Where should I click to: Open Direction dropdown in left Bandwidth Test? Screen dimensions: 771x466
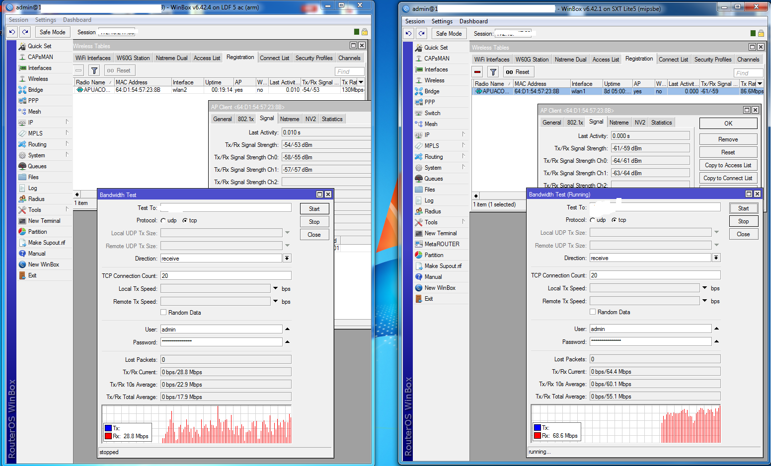[x=287, y=259]
